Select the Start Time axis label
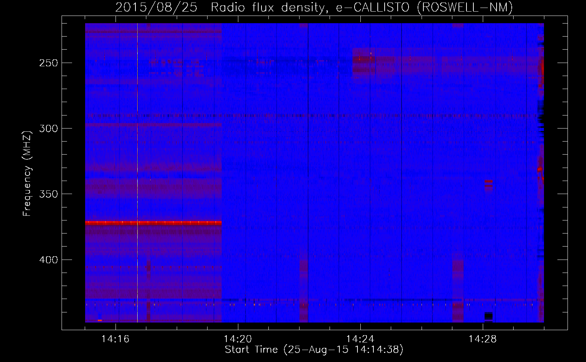This screenshot has height=362, width=586. tap(314, 350)
